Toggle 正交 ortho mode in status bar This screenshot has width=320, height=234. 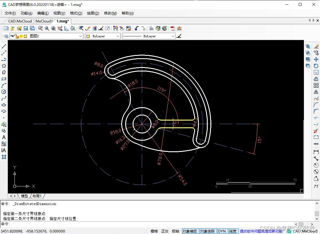pyautogui.click(x=165, y=231)
